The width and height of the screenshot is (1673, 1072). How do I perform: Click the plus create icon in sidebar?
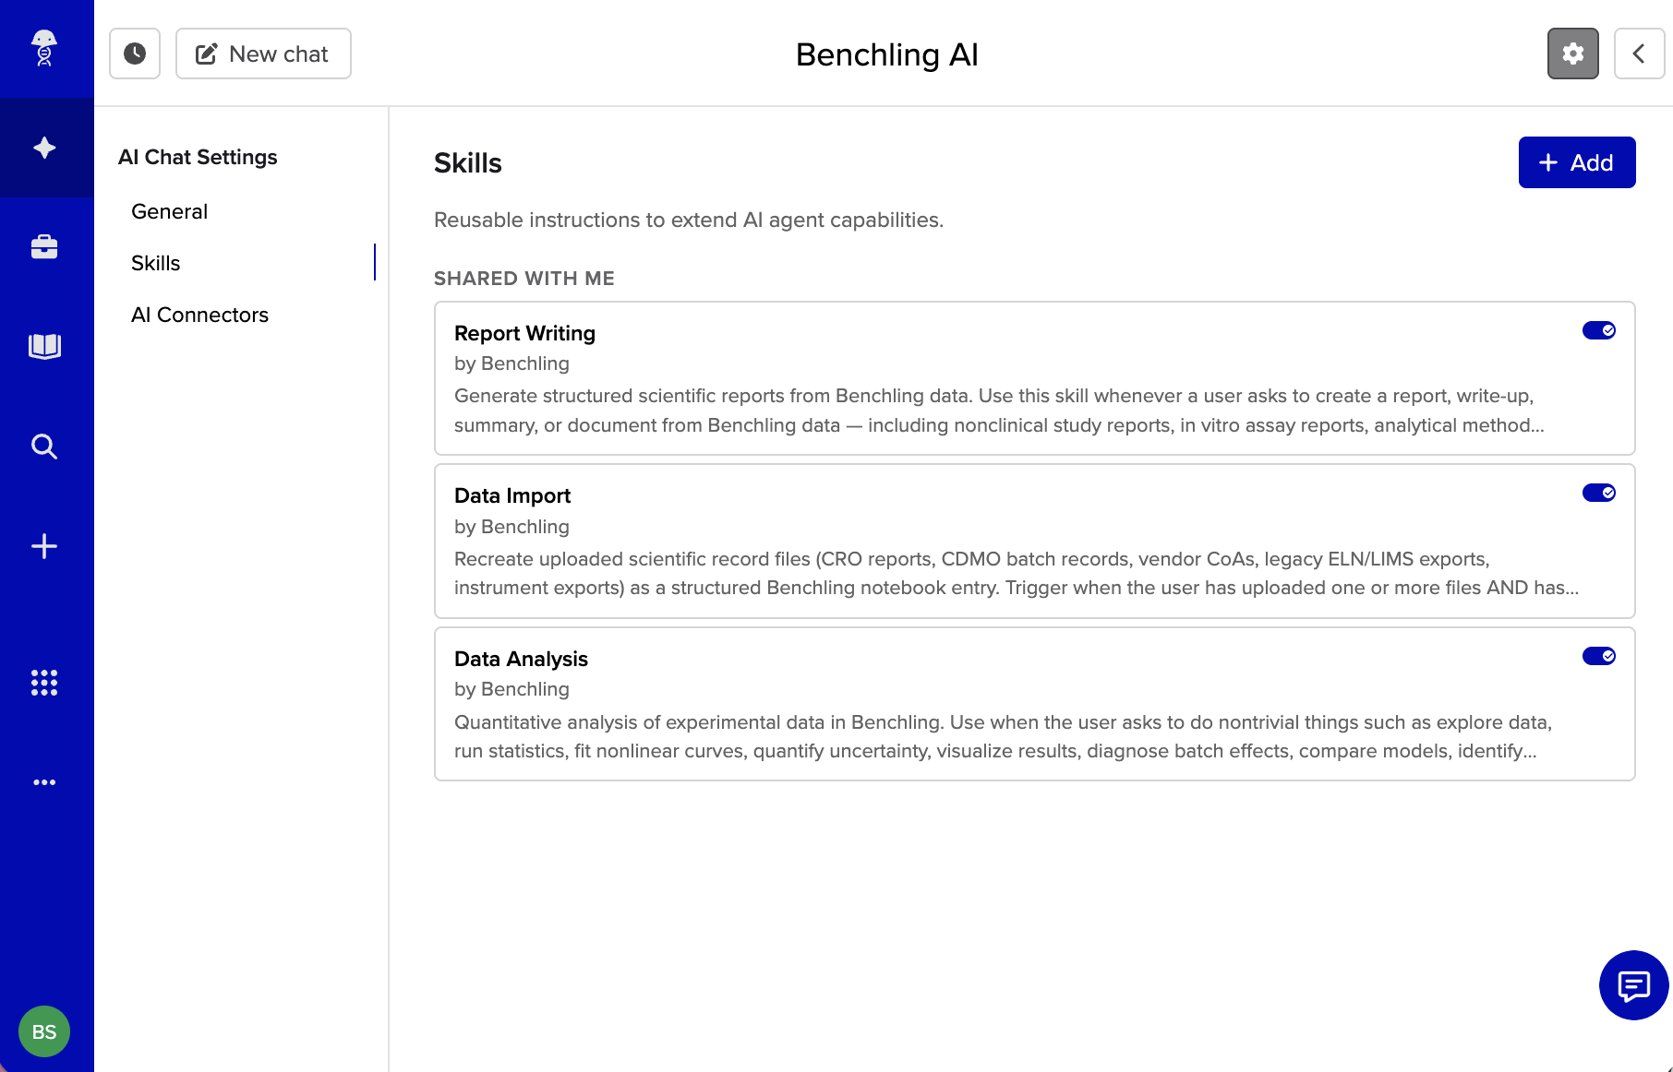[44, 546]
